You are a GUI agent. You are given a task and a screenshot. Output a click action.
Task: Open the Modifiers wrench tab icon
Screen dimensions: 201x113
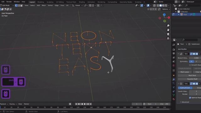(x=174, y=79)
